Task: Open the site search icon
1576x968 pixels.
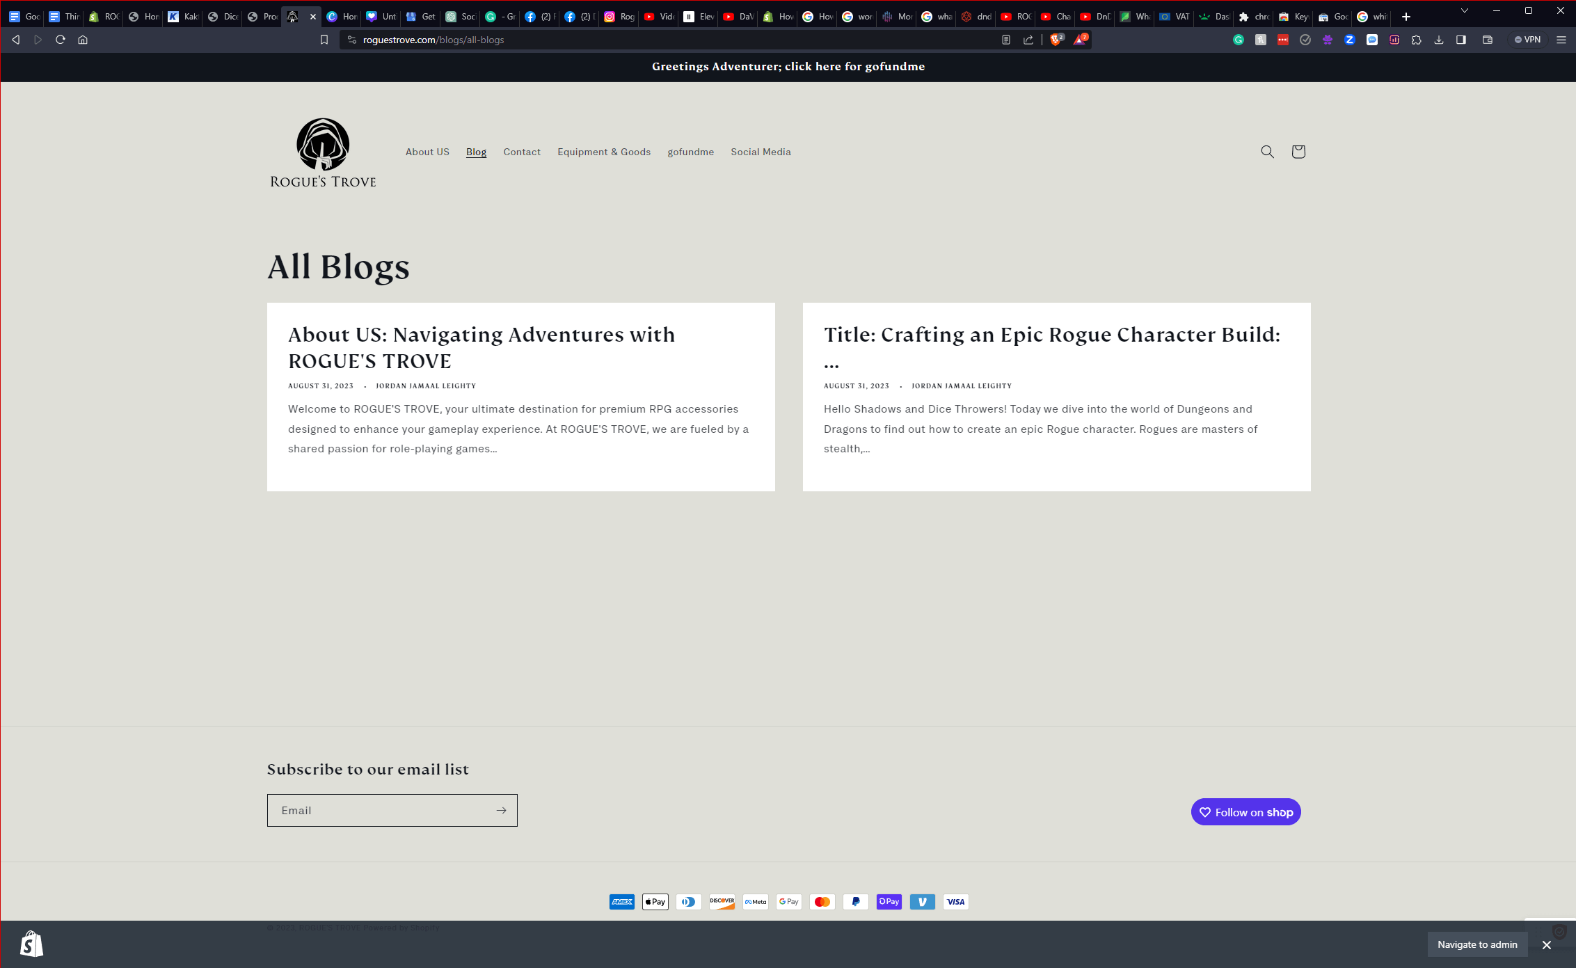Action: tap(1267, 152)
